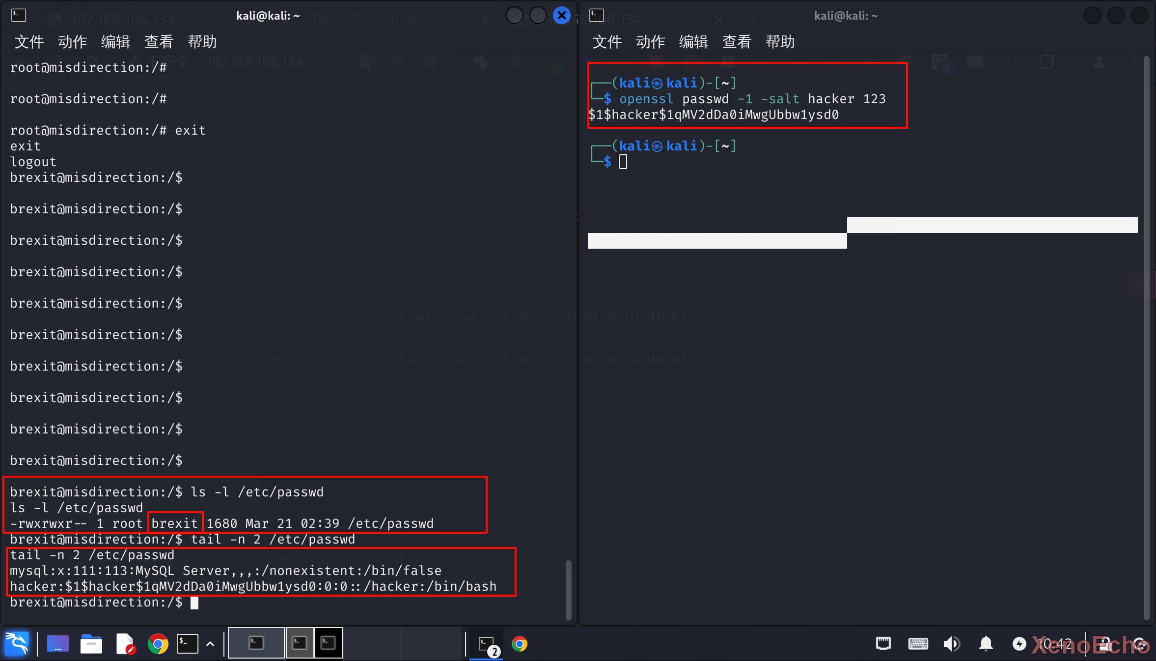Click grouped terminal windows taskbar button
The height and width of the screenshot is (661, 1156).
coord(487,643)
